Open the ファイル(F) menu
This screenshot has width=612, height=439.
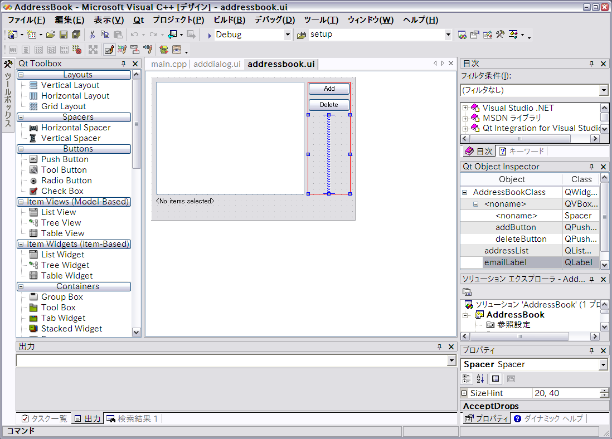[x=27, y=20]
